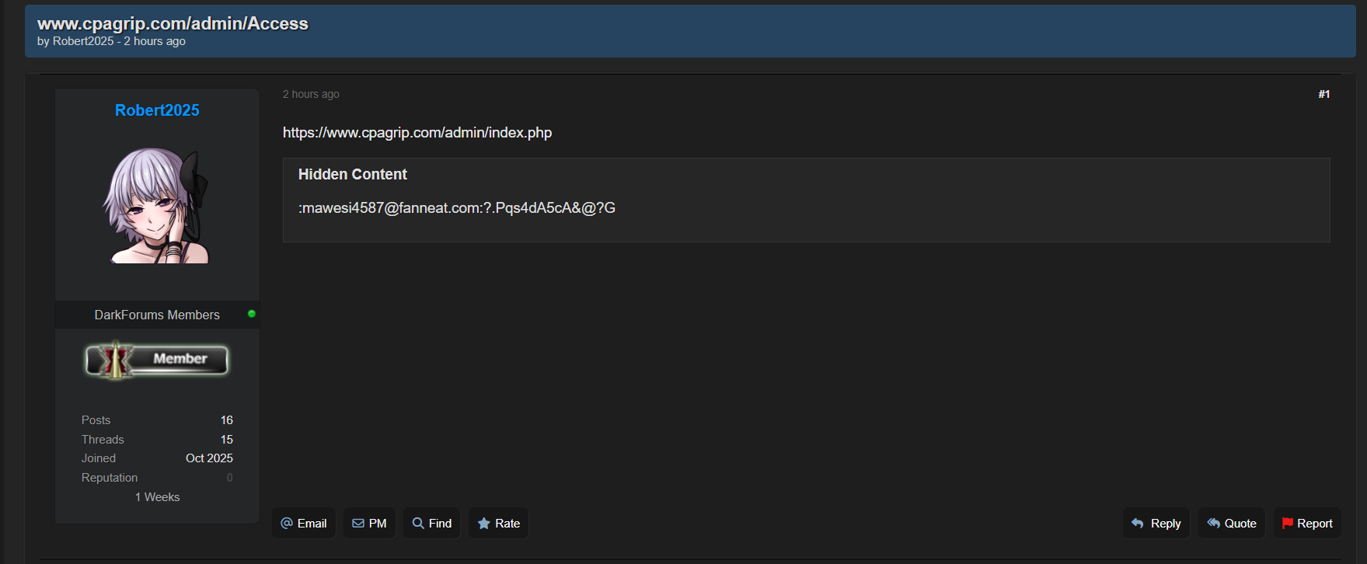Click the "by Robert2025" header byline
The height and width of the screenshot is (564, 1367).
point(82,41)
